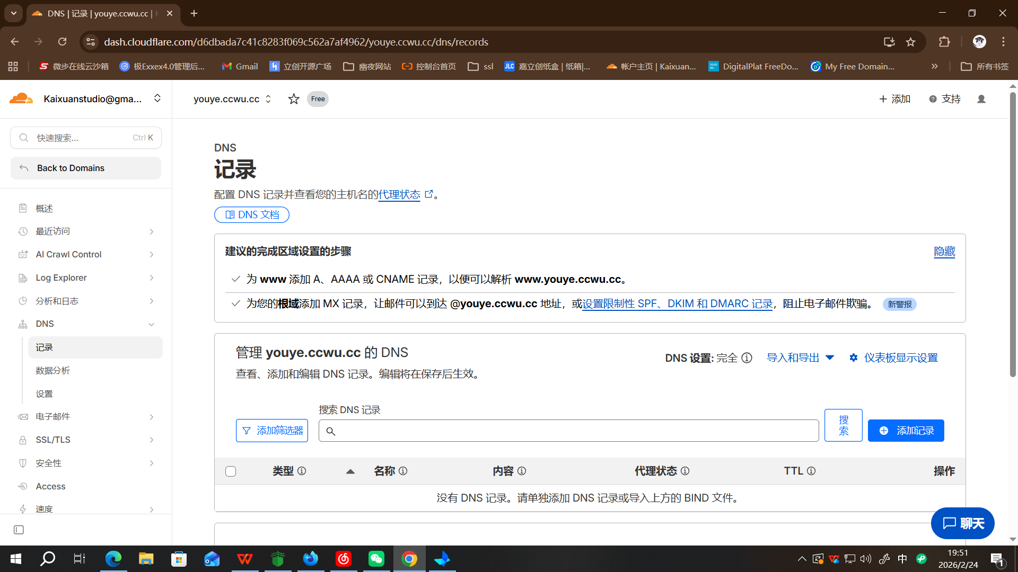The image size is (1018, 572).
Task: Hide the recommended steps panel
Action: [944, 252]
